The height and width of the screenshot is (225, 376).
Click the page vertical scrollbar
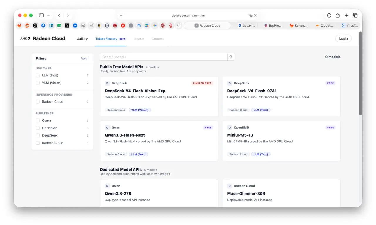[360, 73]
